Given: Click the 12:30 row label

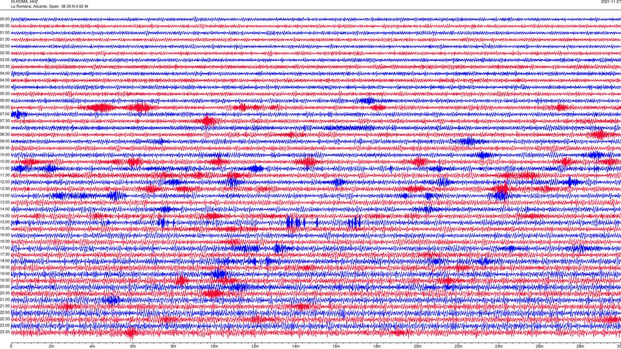Looking at the screenshot, I should pyautogui.click(x=5, y=189).
